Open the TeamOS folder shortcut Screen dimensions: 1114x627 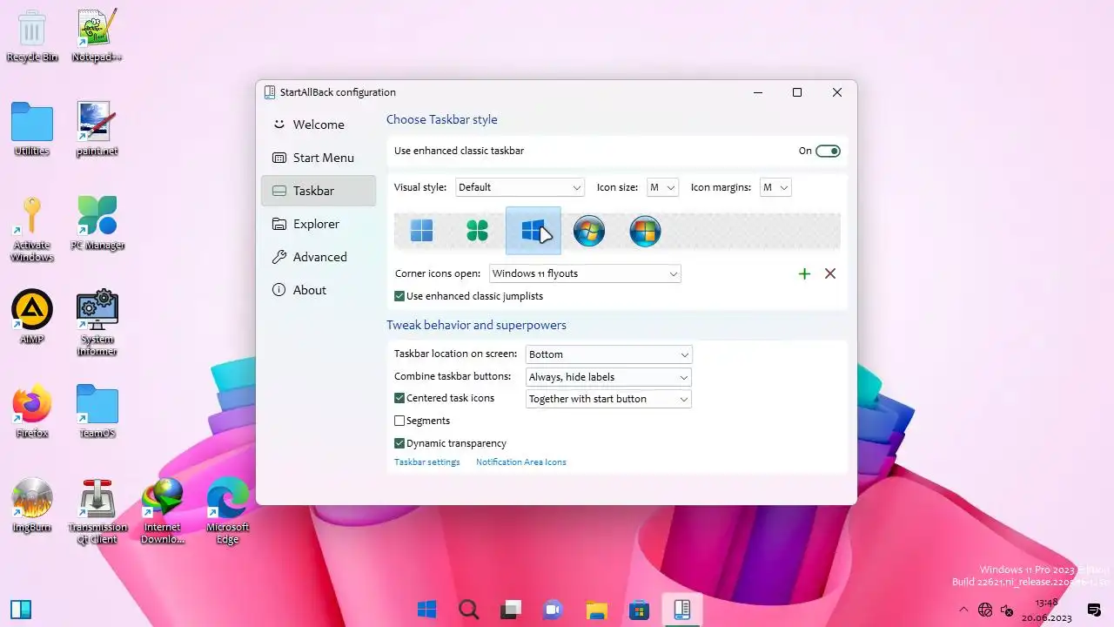pos(97,412)
